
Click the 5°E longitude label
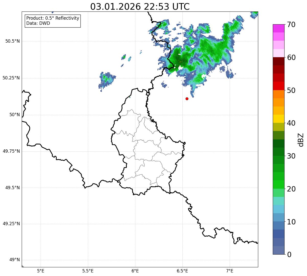tap(41, 271)
